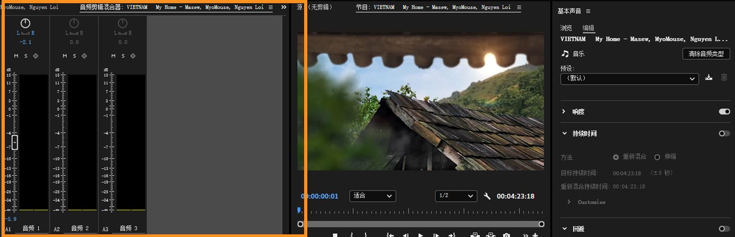
Task: Jump to the out point
Action: pyautogui.click(x=452, y=235)
